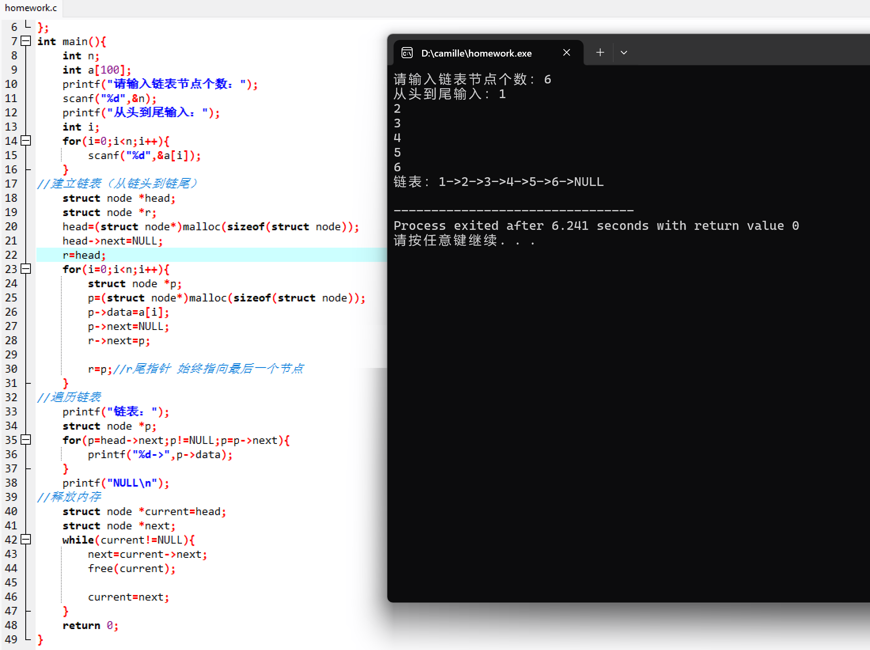Click the scanf line inside first loop
Viewport: 870px width, 650px height.
coord(144,155)
